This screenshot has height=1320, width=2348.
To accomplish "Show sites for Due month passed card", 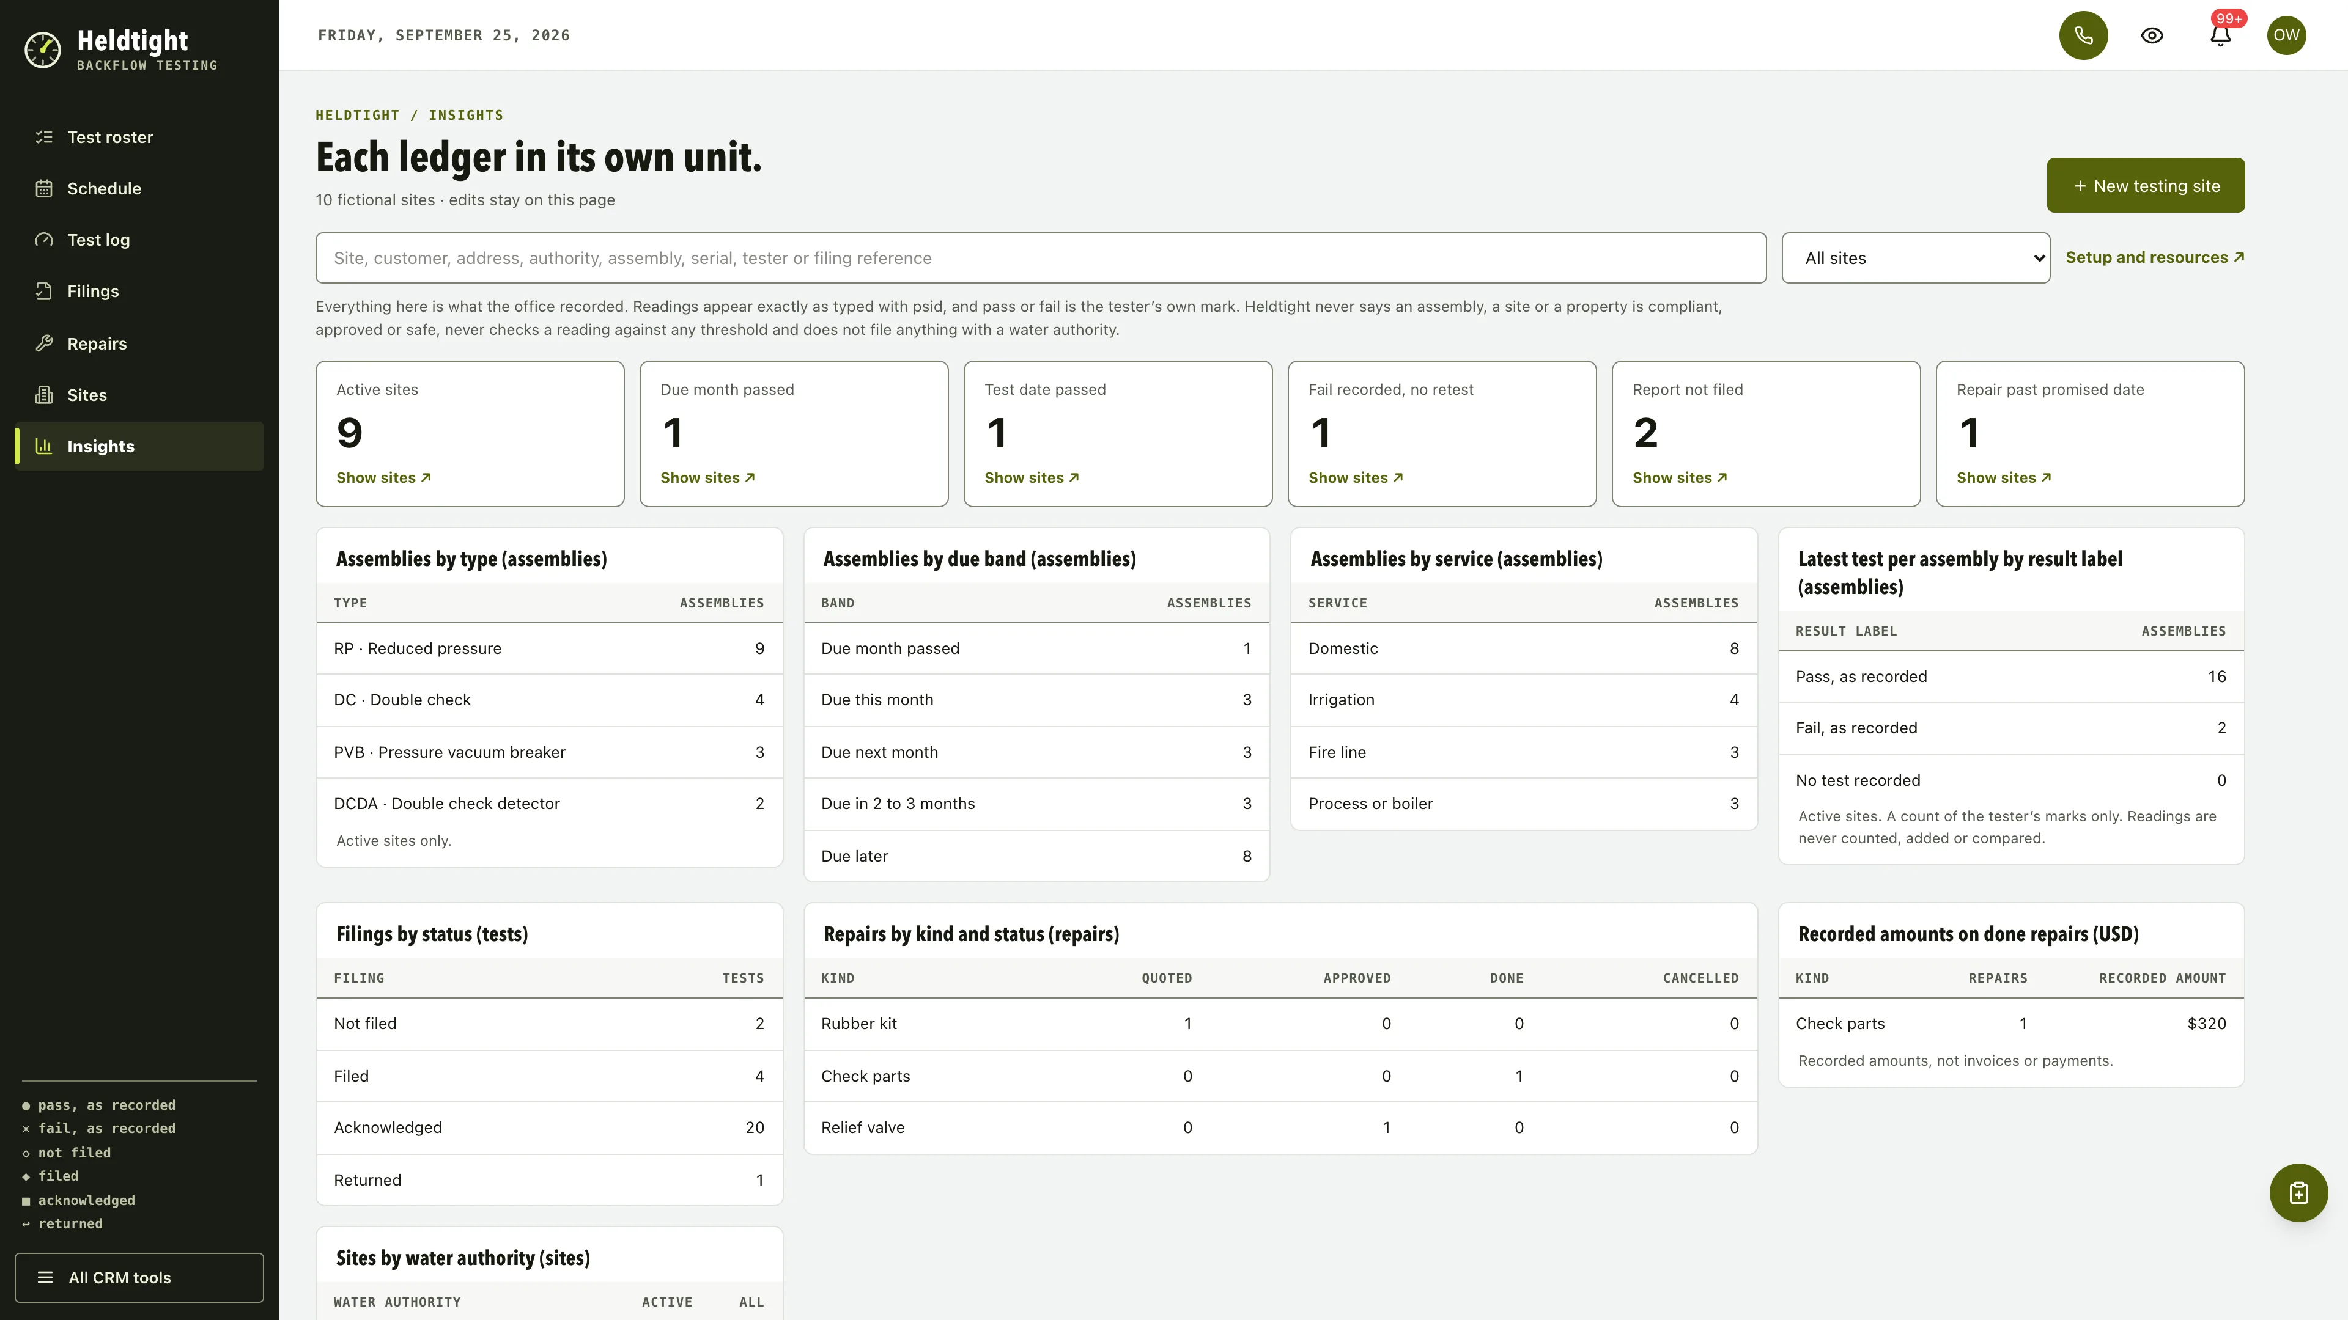I will pos(707,477).
